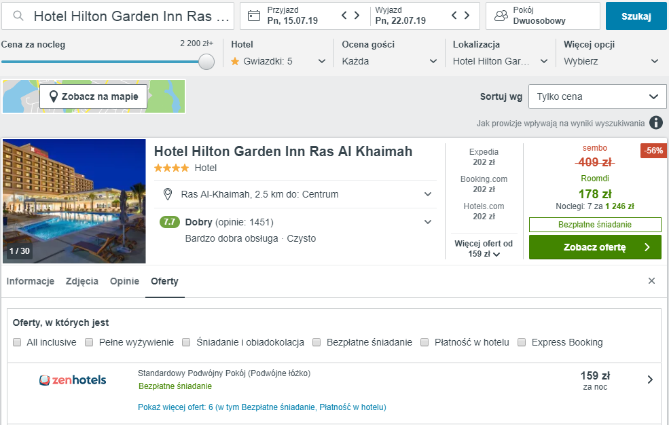
Task: Open the Więcej opcji dropdown
Action: coord(611,61)
